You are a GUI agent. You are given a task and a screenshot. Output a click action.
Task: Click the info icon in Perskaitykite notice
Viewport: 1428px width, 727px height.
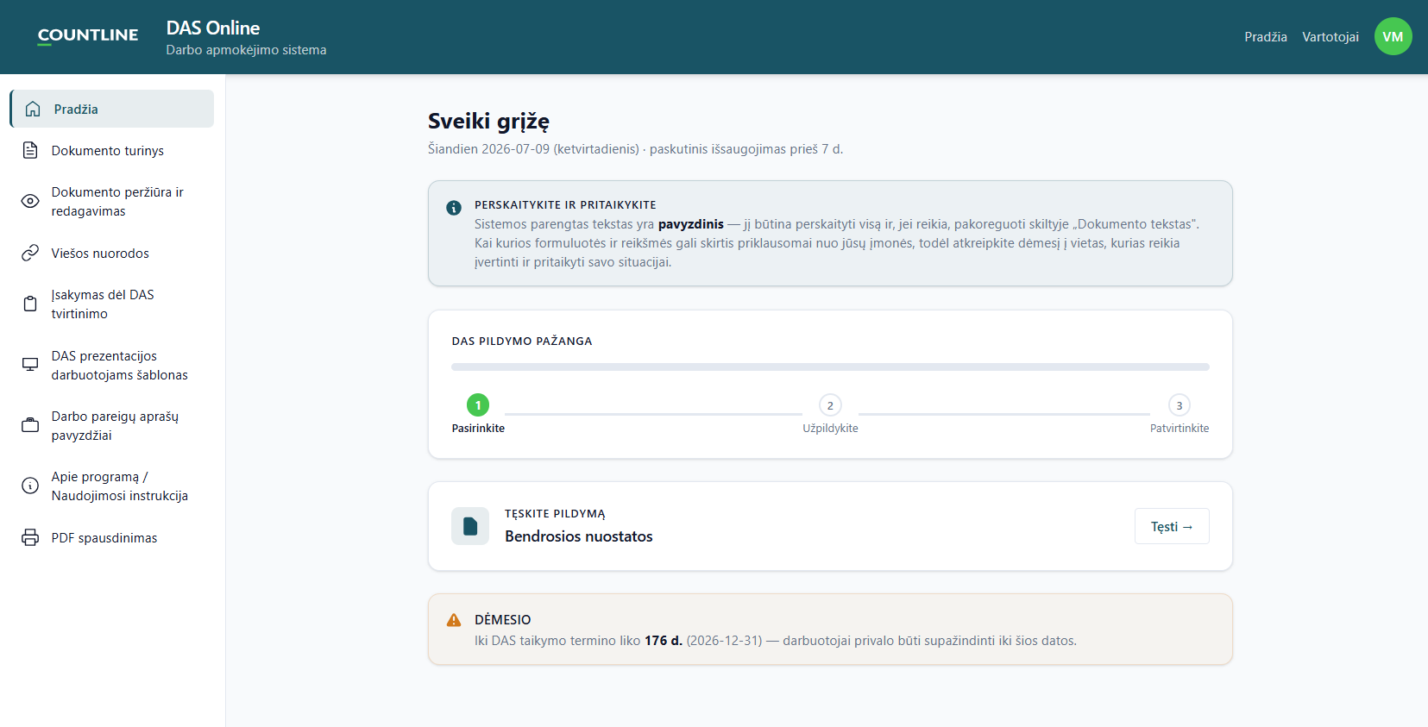454,208
